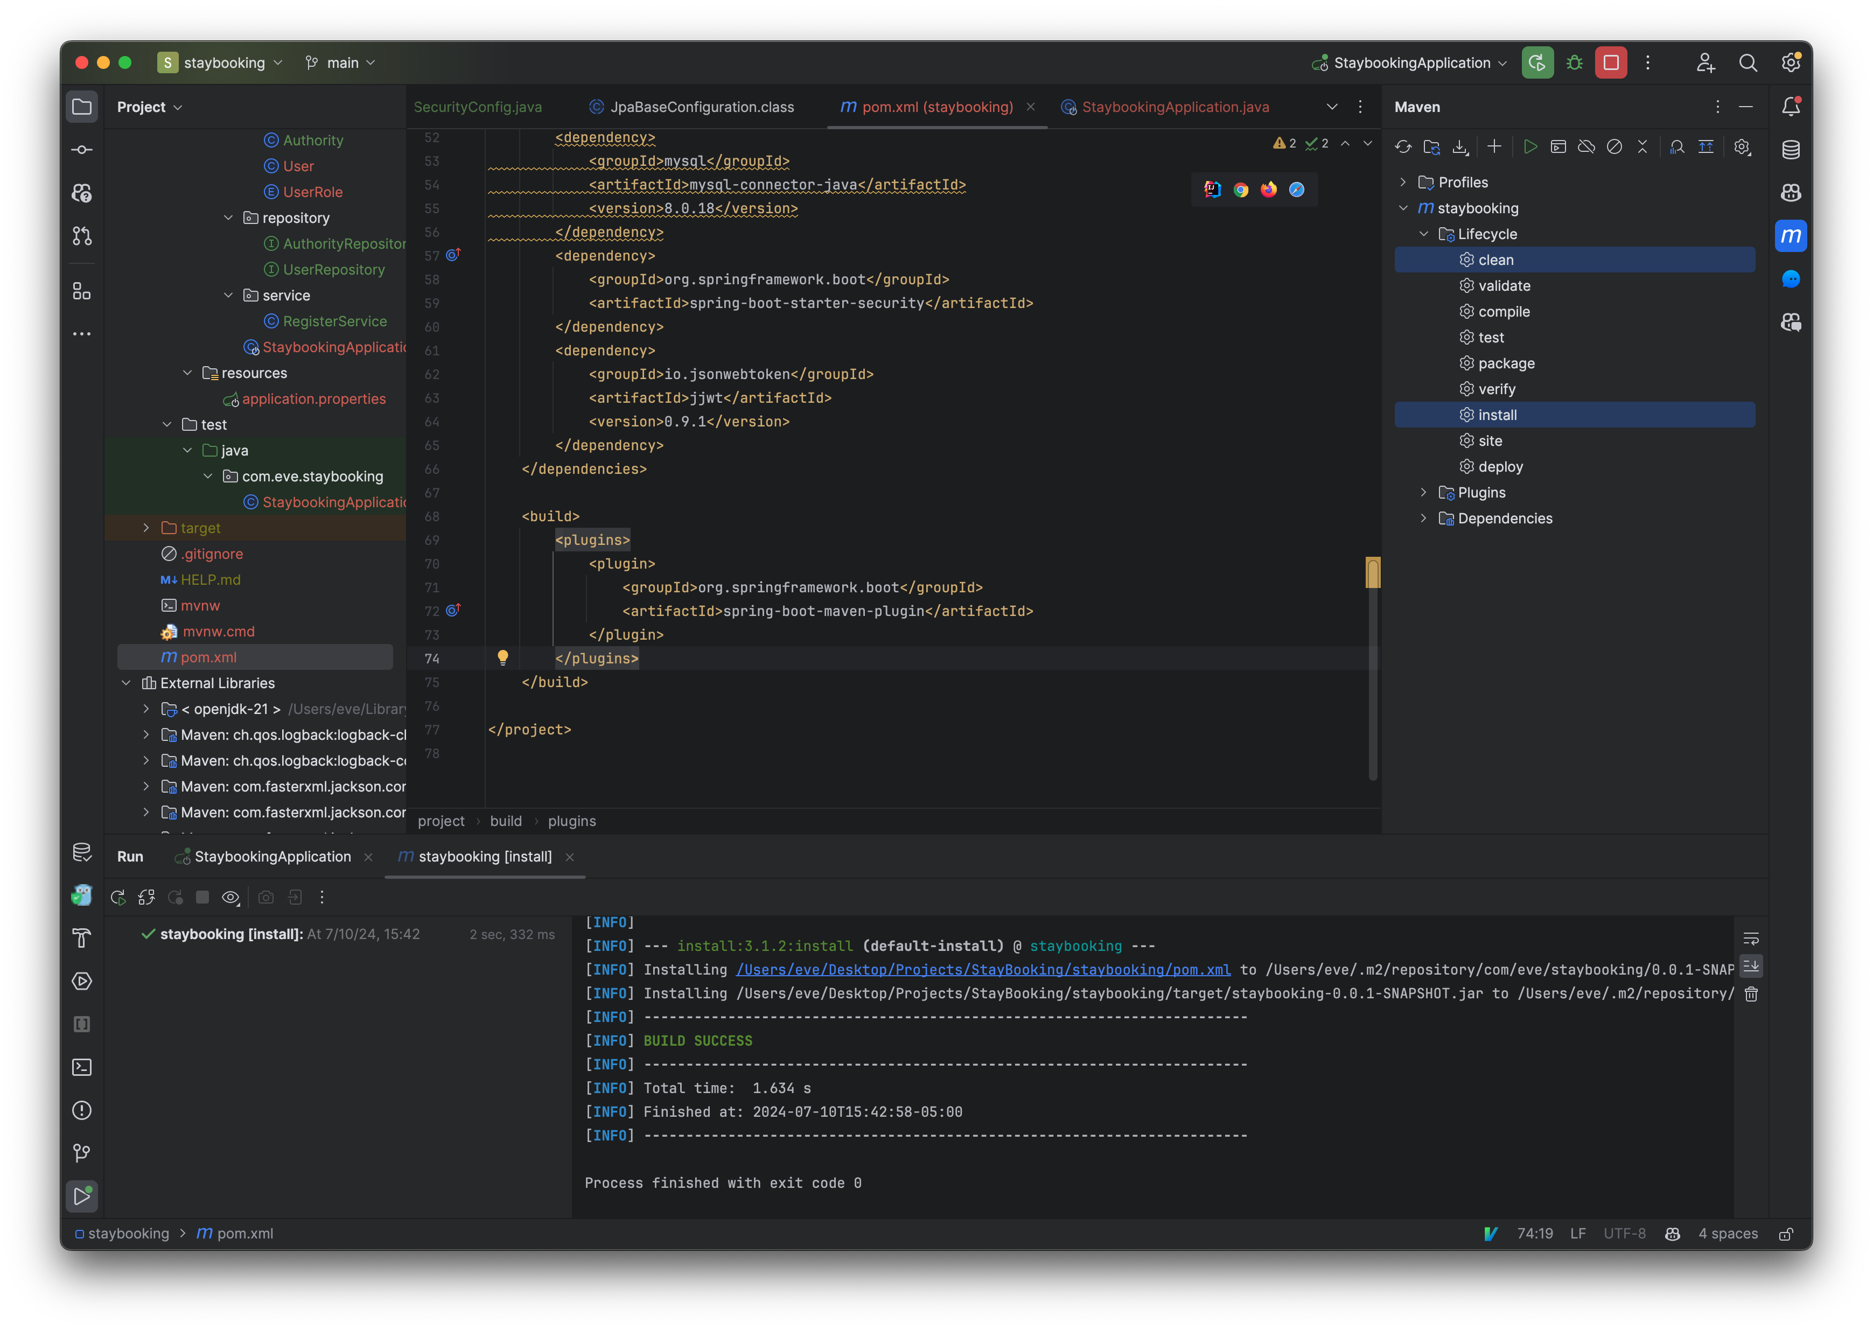Open the pom.xml link in console output
This screenshot has height=1330, width=1873.
coord(983,970)
